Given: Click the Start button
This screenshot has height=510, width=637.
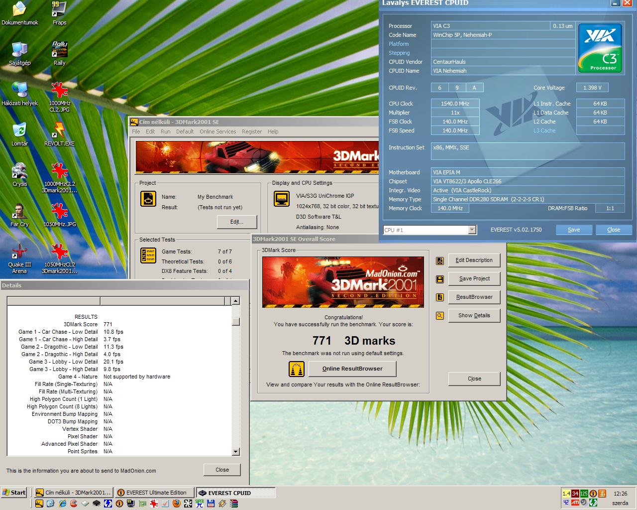Looking at the screenshot, I should point(14,493).
